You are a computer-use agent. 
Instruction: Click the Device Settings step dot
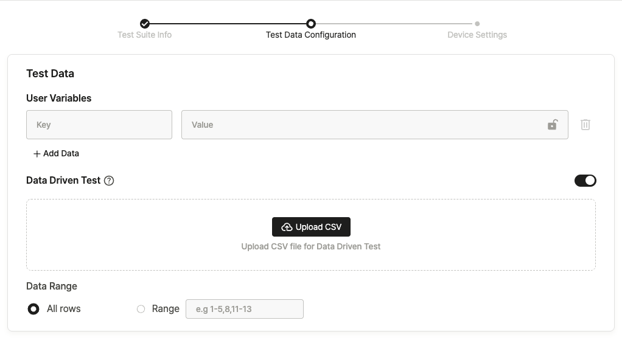click(477, 24)
